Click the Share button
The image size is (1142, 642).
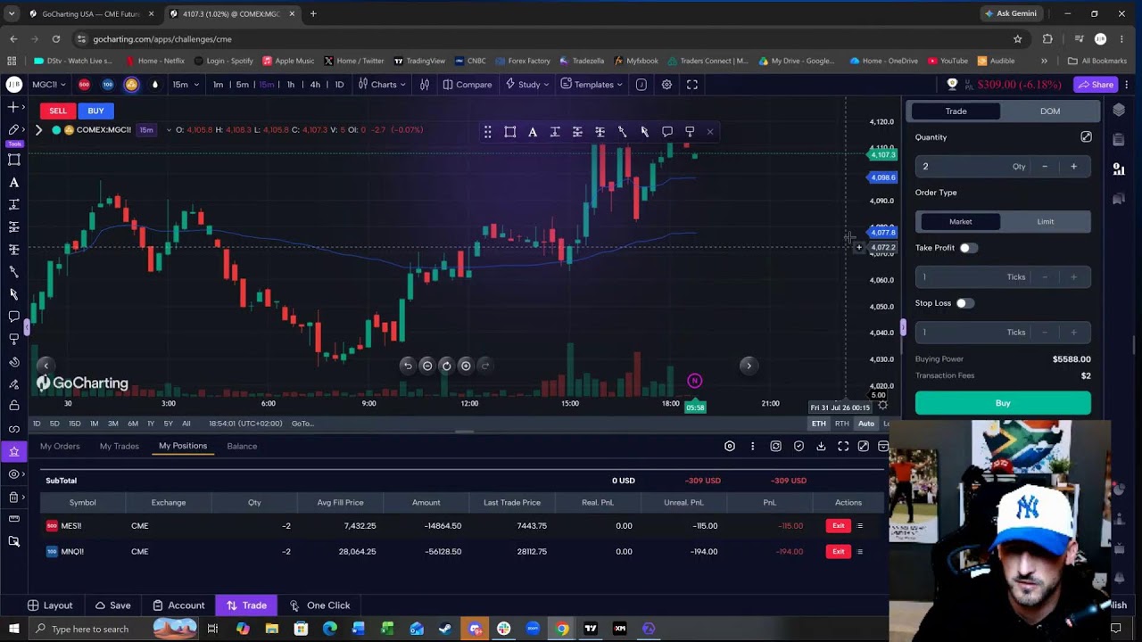point(1095,85)
